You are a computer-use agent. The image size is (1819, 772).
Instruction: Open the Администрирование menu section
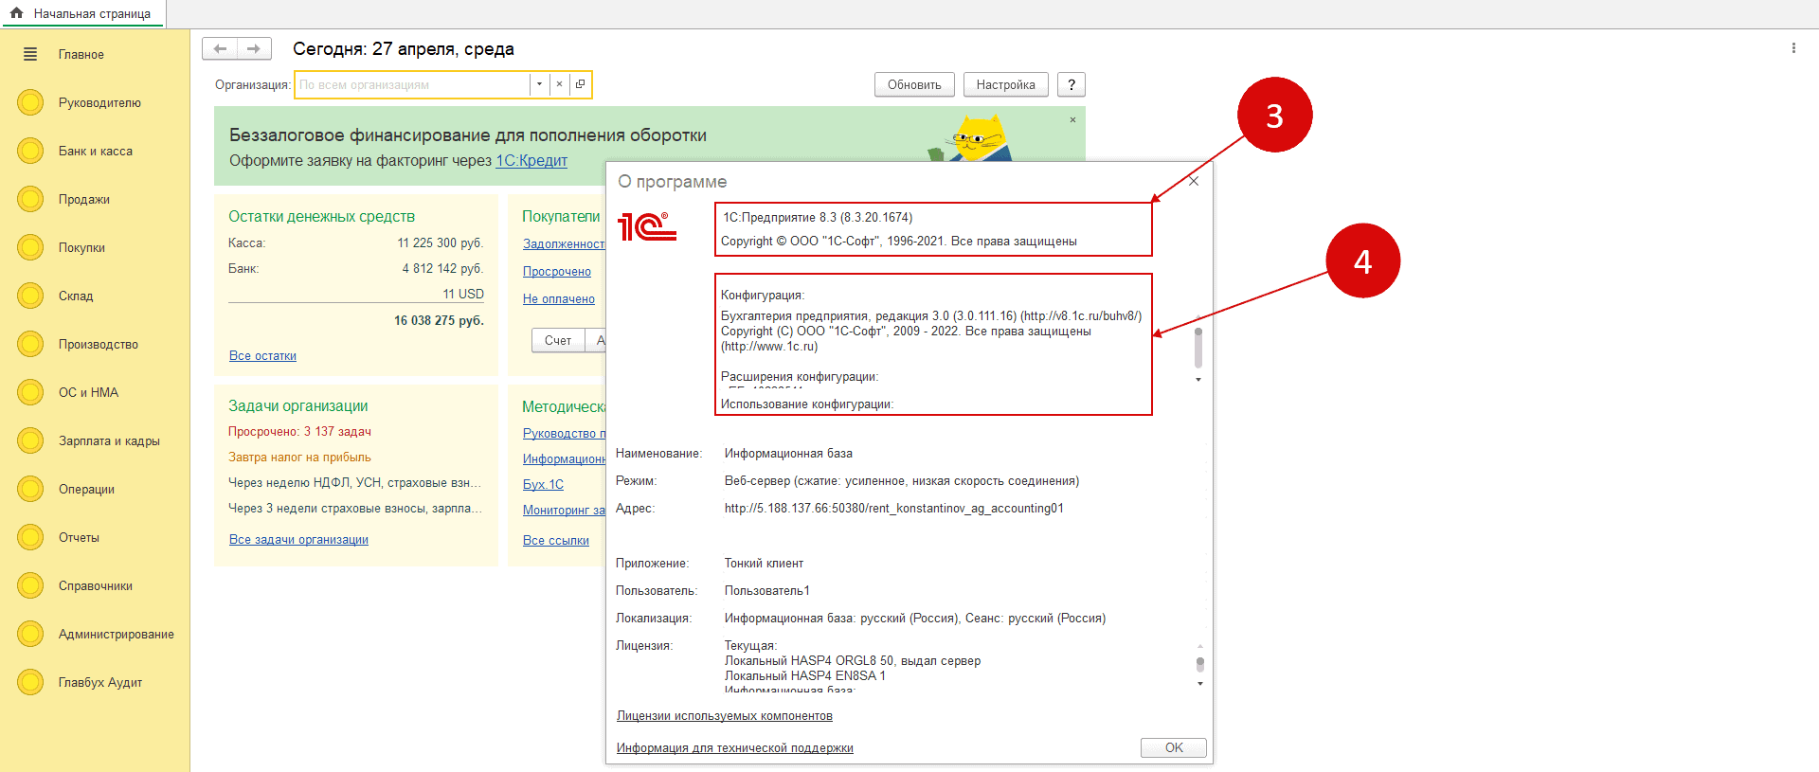coord(116,634)
